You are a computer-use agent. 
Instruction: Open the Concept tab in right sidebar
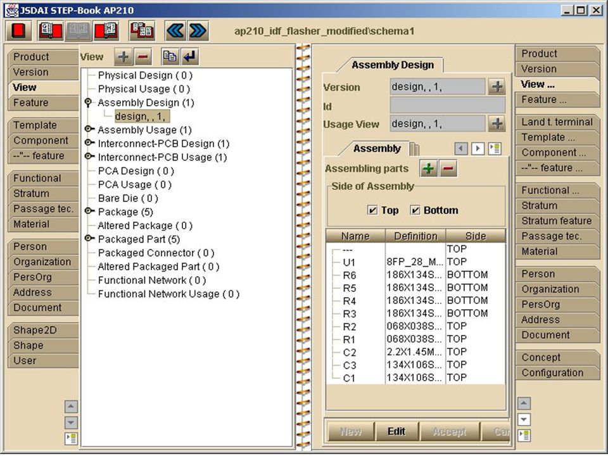[x=557, y=358]
